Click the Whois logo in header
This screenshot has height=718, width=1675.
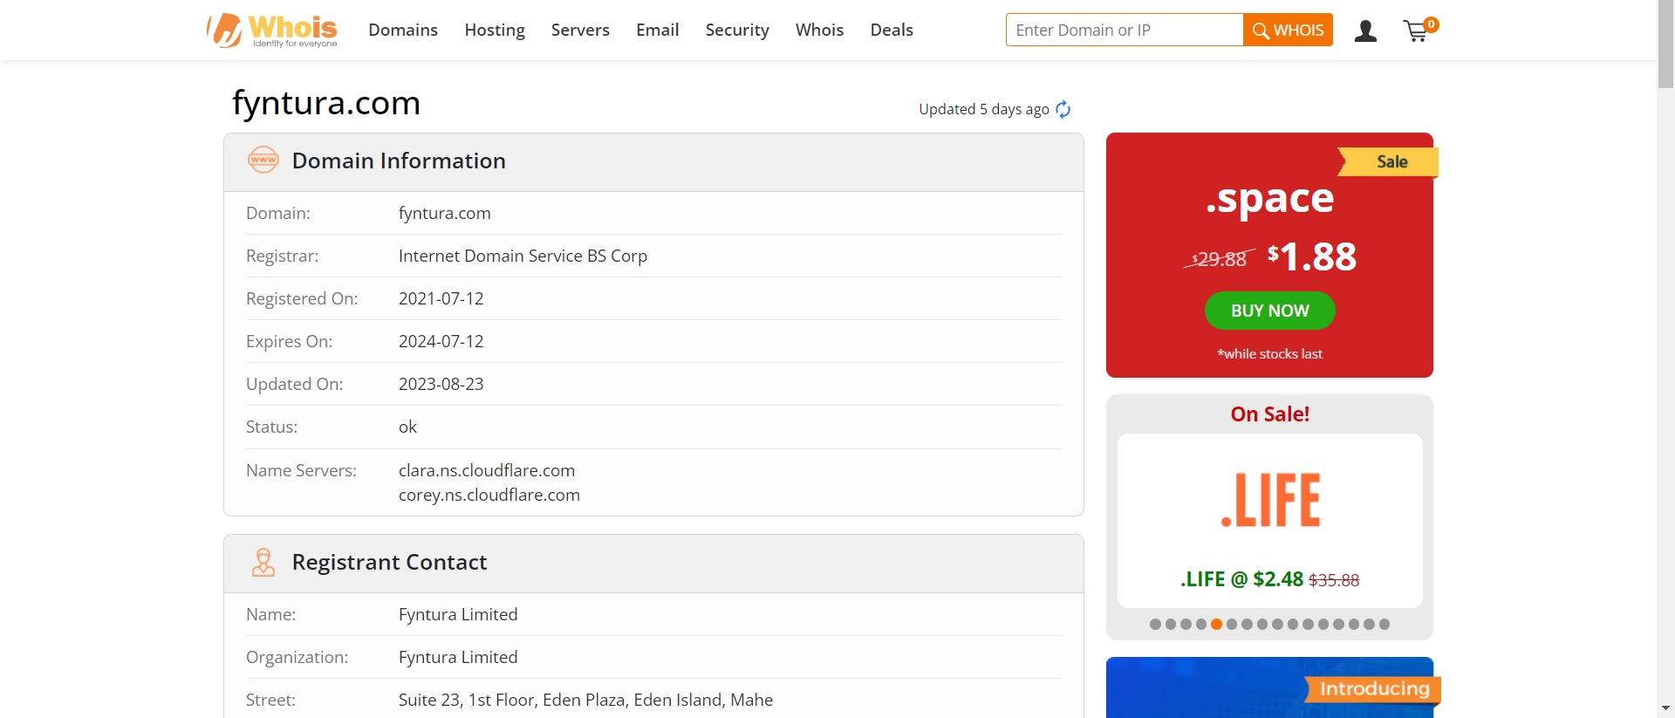pyautogui.click(x=272, y=31)
